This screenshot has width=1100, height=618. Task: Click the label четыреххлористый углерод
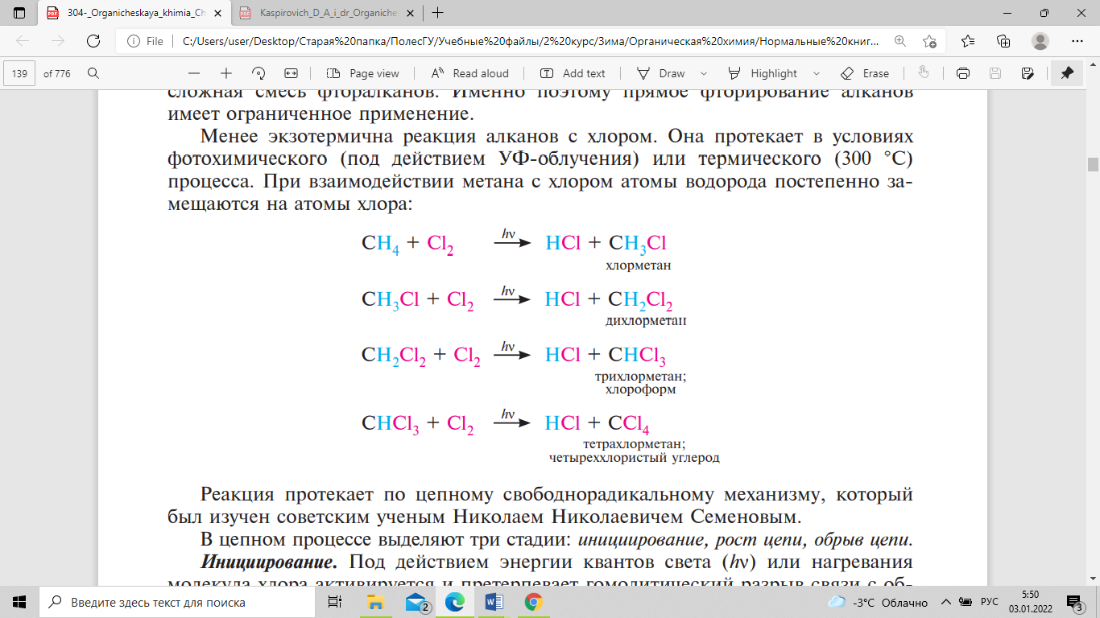634,458
